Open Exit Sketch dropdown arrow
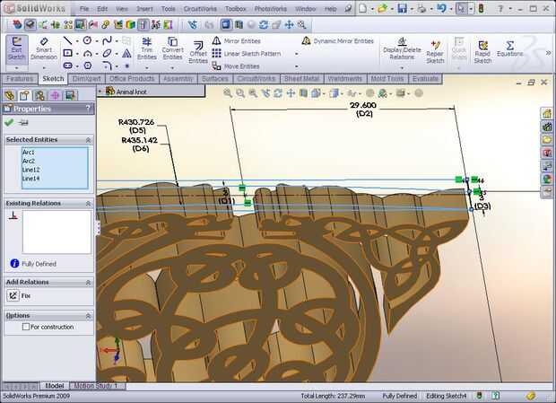This screenshot has width=556, height=403. click(16, 67)
